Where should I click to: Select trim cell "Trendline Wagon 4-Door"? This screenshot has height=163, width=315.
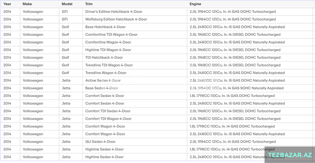[106, 73]
